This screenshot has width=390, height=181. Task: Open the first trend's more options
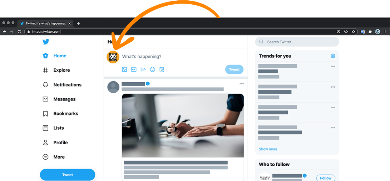pos(333,66)
